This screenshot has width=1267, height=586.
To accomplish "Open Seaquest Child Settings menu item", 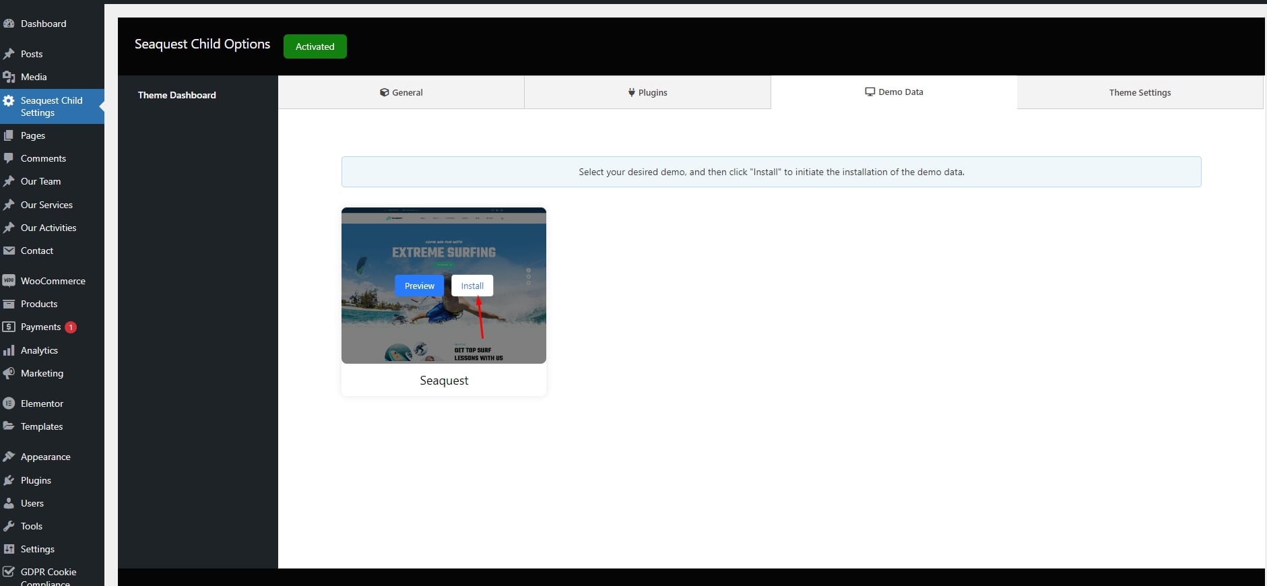I will tap(52, 106).
